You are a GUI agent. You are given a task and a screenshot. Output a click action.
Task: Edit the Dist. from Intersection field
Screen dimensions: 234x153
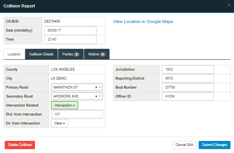pyautogui.click(x=77, y=114)
